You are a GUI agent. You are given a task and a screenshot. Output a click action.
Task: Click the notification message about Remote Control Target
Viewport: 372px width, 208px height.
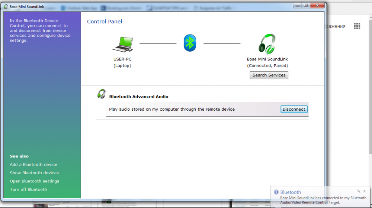pyautogui.click(x=323, y=200)
